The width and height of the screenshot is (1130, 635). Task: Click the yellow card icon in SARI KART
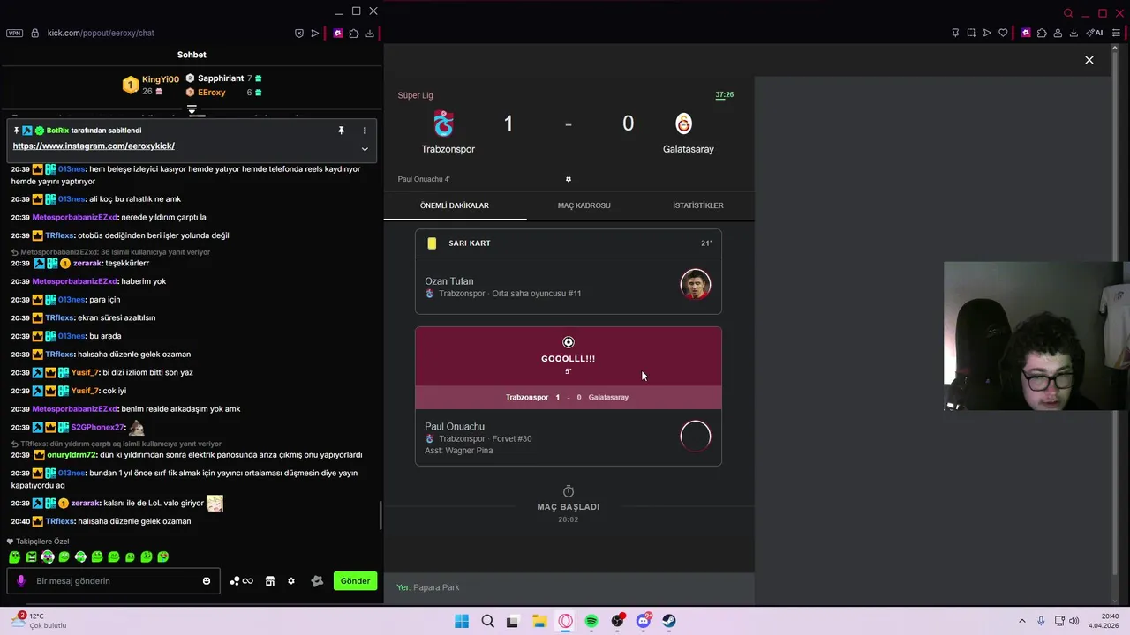pyautogui.click(x=432, y=243)
